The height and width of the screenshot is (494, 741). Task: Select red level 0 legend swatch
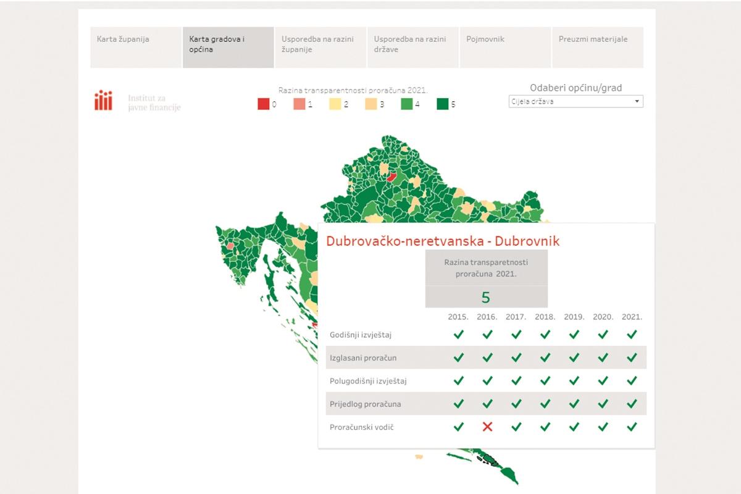pyautogui.click(x=264, y=104)
